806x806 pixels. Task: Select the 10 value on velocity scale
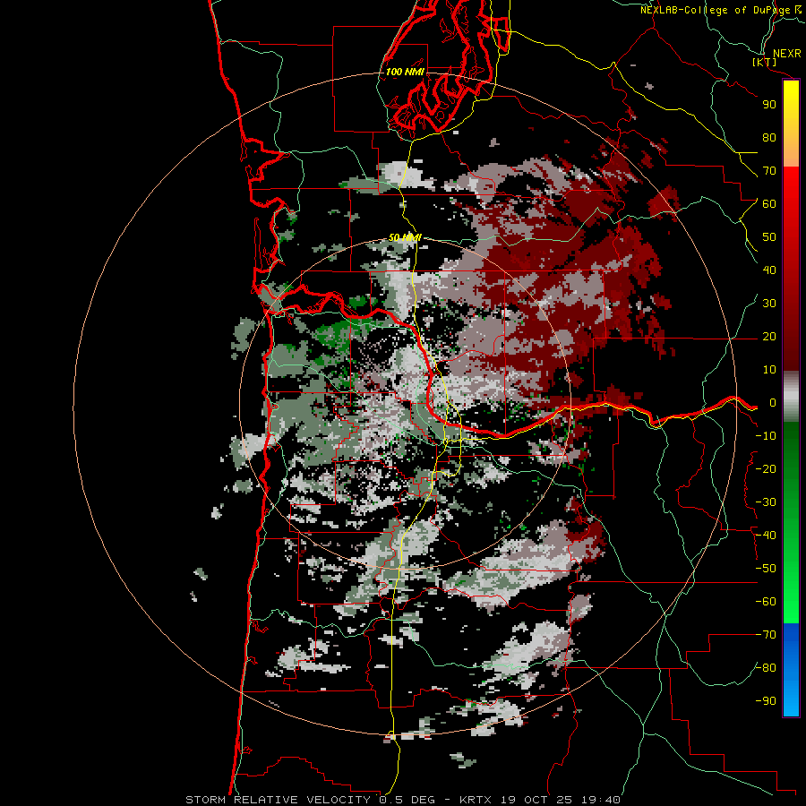click(769, 370)
